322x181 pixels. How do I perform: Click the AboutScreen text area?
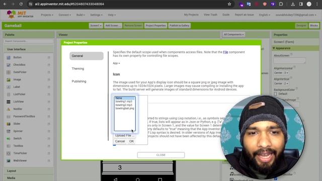click(290, 61)
